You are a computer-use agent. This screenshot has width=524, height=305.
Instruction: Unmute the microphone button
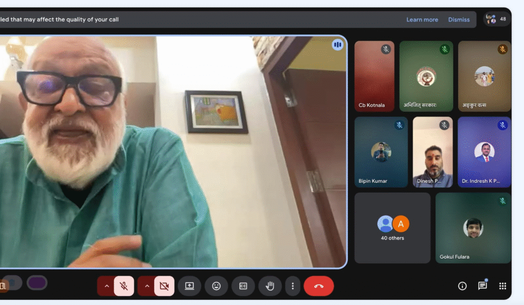pos(124,286)
